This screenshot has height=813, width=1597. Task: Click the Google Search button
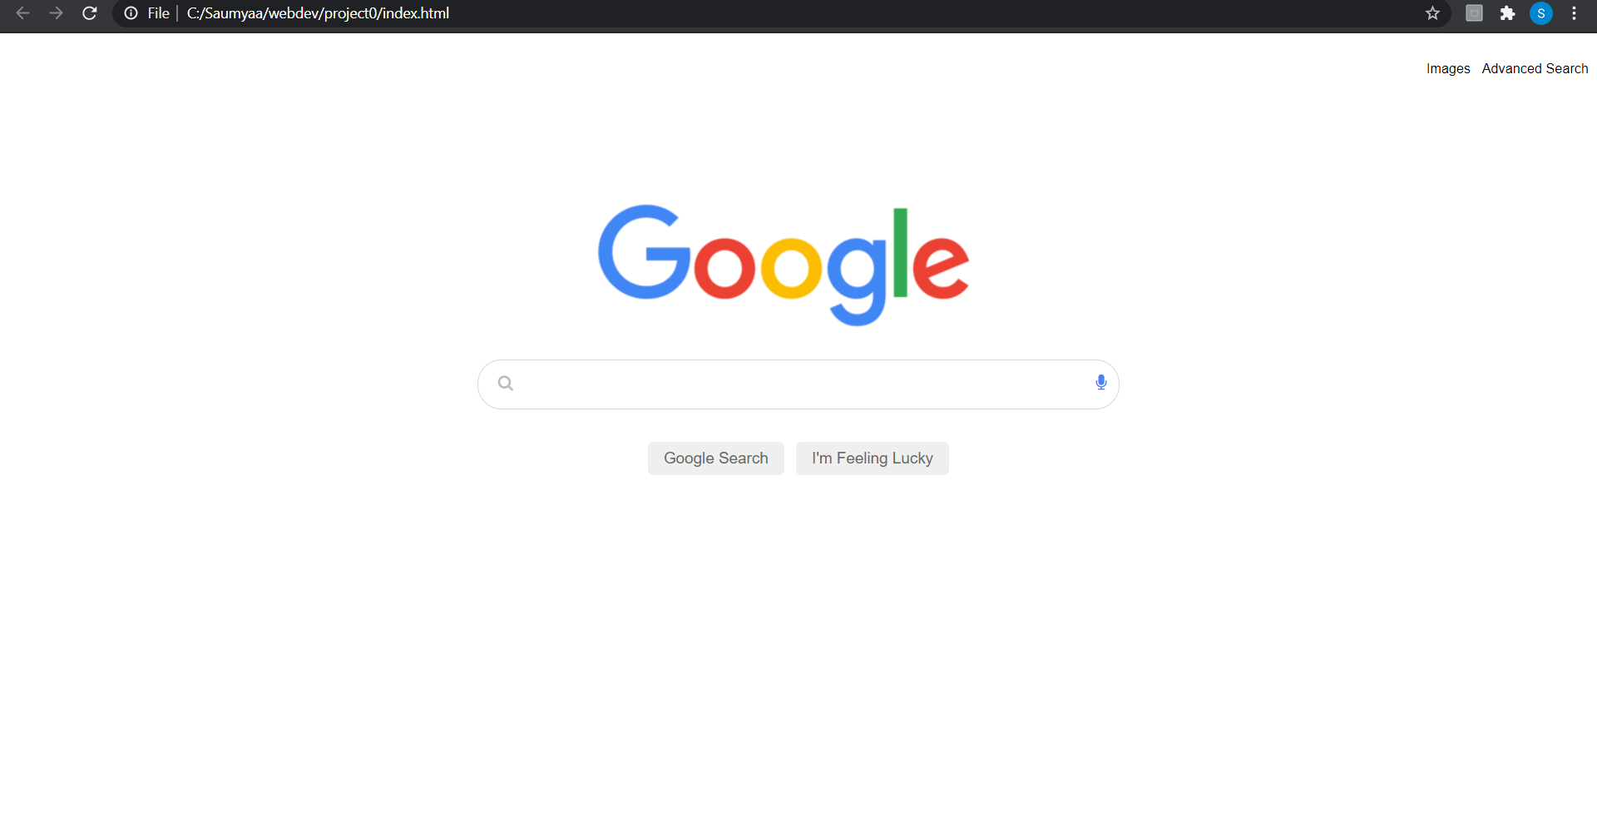(716, 459)
